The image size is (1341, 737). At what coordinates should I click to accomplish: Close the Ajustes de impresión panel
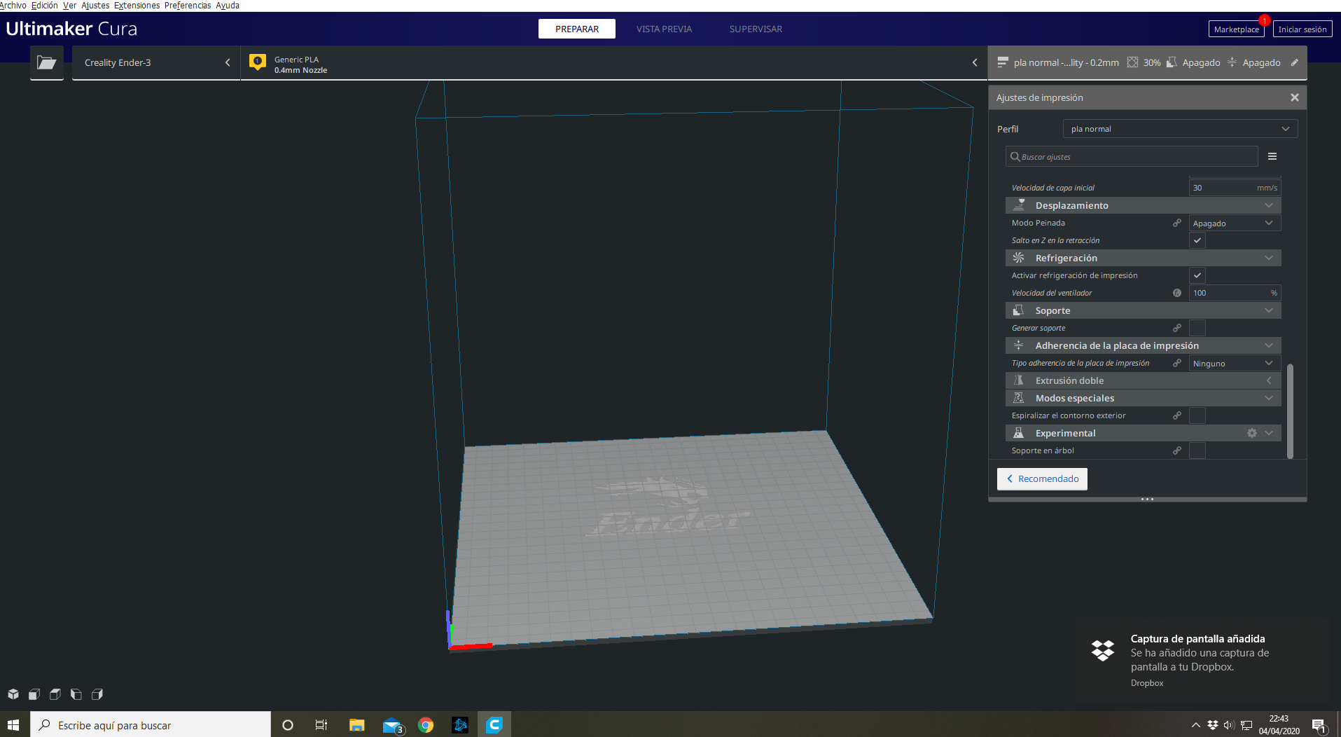click(x=1295, y=97)
